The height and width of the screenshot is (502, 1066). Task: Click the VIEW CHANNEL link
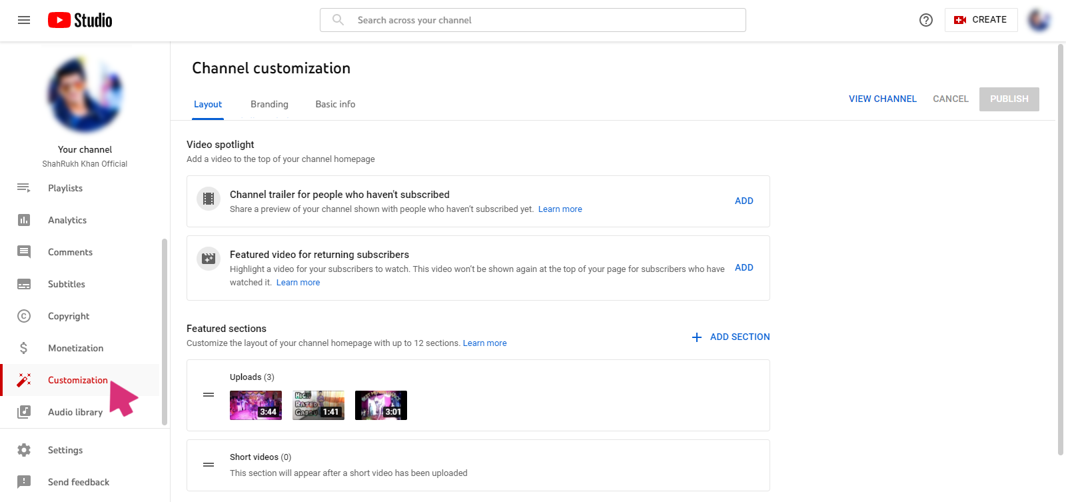pos(882,99)
